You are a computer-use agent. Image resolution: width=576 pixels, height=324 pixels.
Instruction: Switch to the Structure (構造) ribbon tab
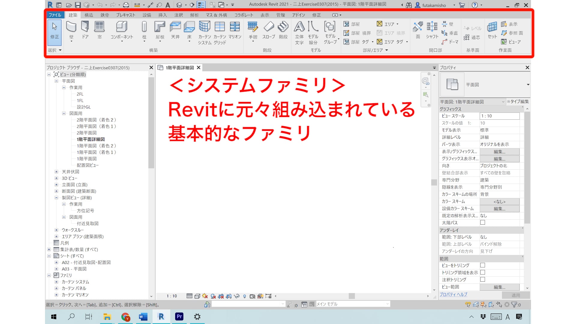(89, 15)
